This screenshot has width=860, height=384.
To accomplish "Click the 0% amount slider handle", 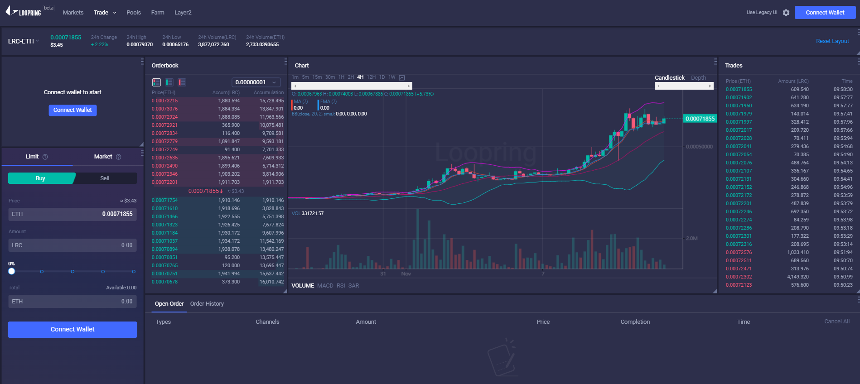I will click(x=12, y=271).
